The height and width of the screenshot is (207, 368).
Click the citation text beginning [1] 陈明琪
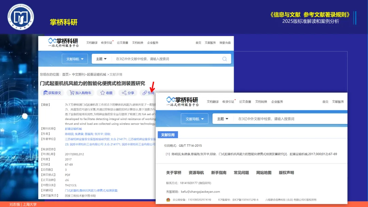[251, 154]
